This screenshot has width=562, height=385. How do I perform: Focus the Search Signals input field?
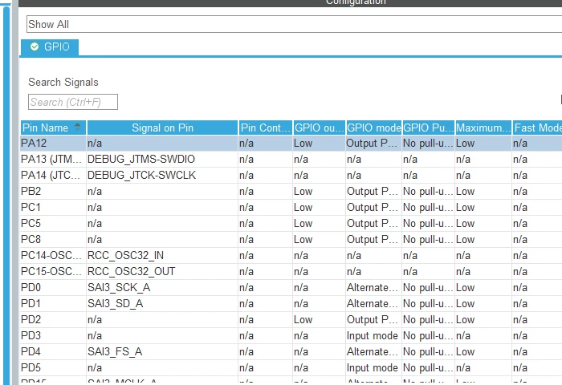73,102
